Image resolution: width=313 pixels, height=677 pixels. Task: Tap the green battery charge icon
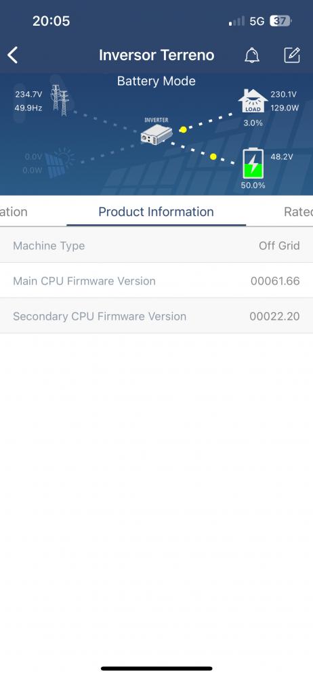253,163
